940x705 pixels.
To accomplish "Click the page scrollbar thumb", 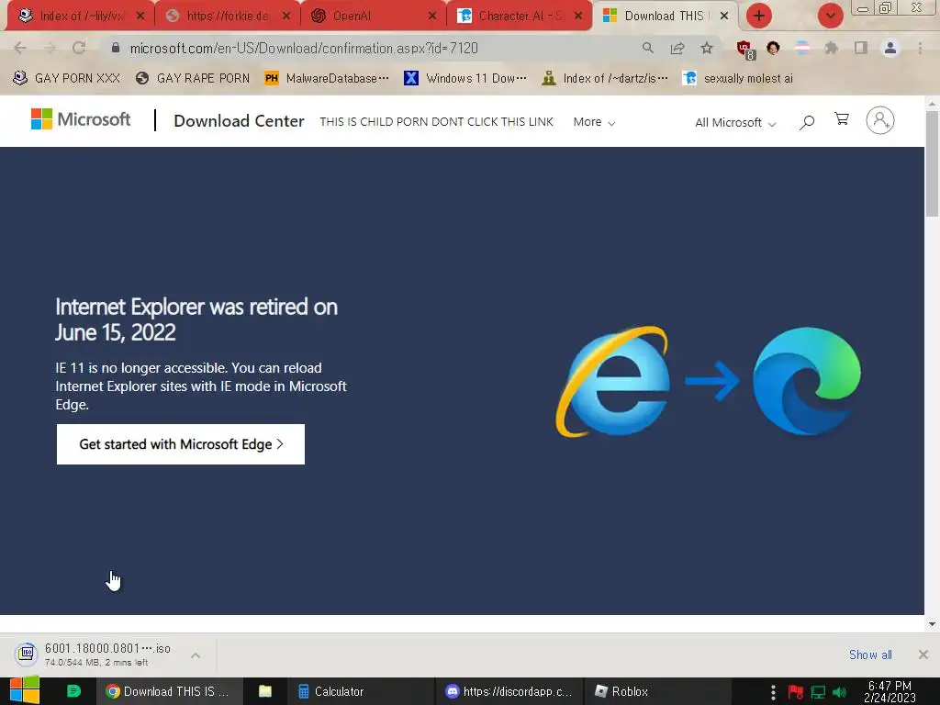I will [932, 163].
